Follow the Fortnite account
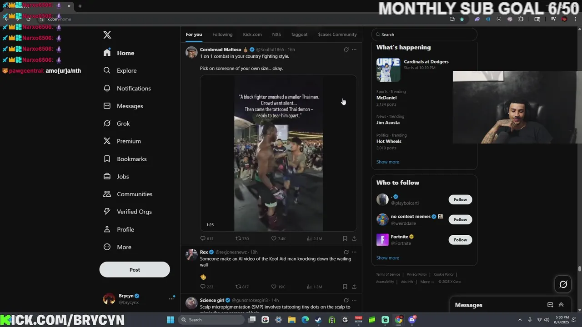The height and width of the screenshot is (327, 582). tap(460, 240)
